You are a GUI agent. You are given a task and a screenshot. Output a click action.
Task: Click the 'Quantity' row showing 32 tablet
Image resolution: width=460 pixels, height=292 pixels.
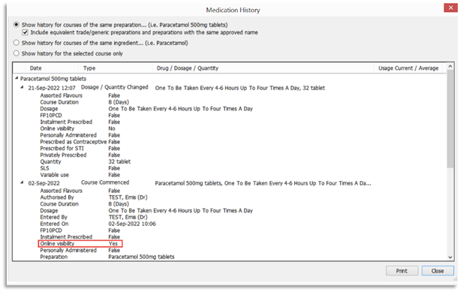click(86, 161)
